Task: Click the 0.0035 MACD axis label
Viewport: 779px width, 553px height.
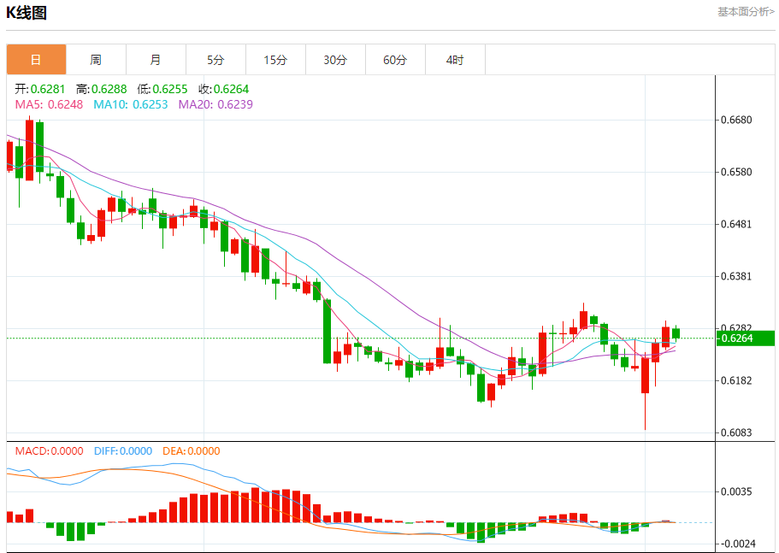Action: tap(736, 491)
